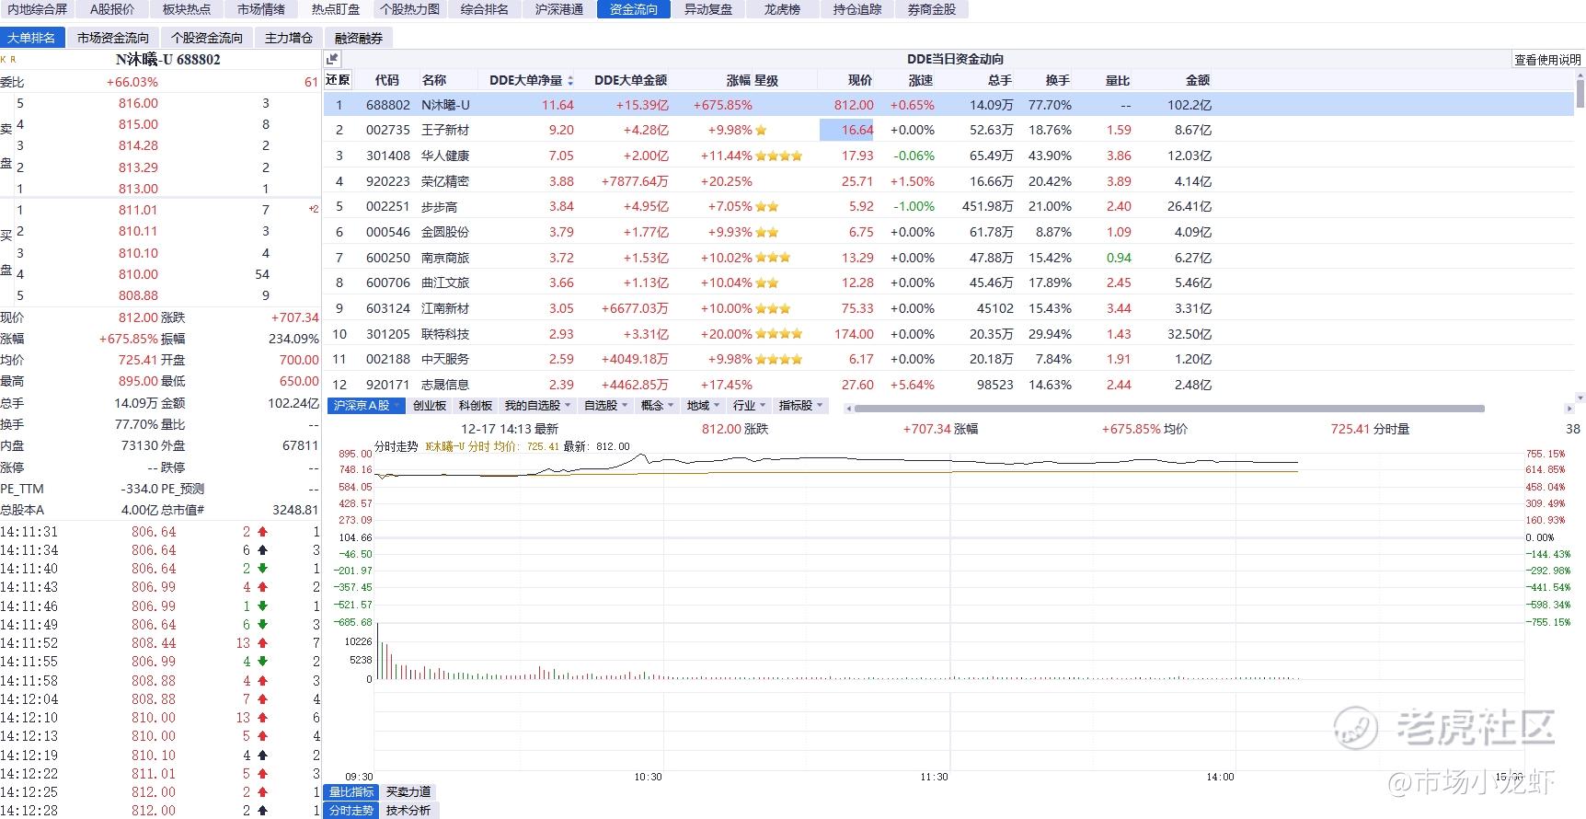The image size is (1586, 819).
Task: Switch to the 持仓追踪 tab
Action: (x=856, y=9)
